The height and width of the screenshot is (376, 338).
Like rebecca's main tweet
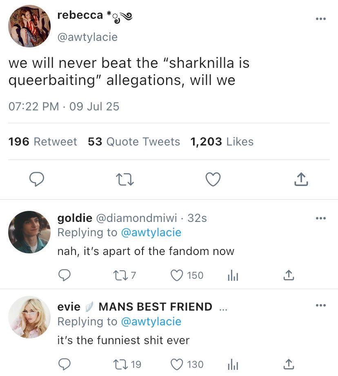click(x=213, y=179)
